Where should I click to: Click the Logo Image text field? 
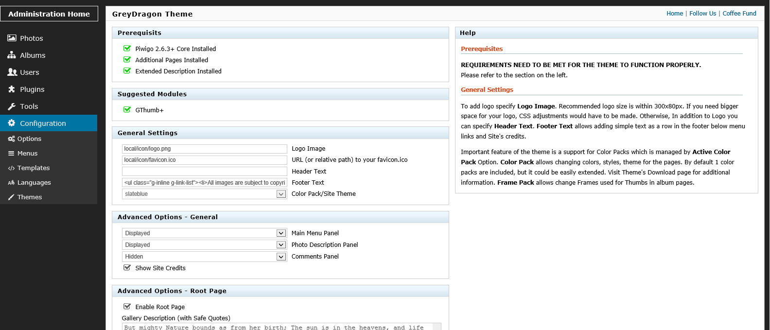204,149
